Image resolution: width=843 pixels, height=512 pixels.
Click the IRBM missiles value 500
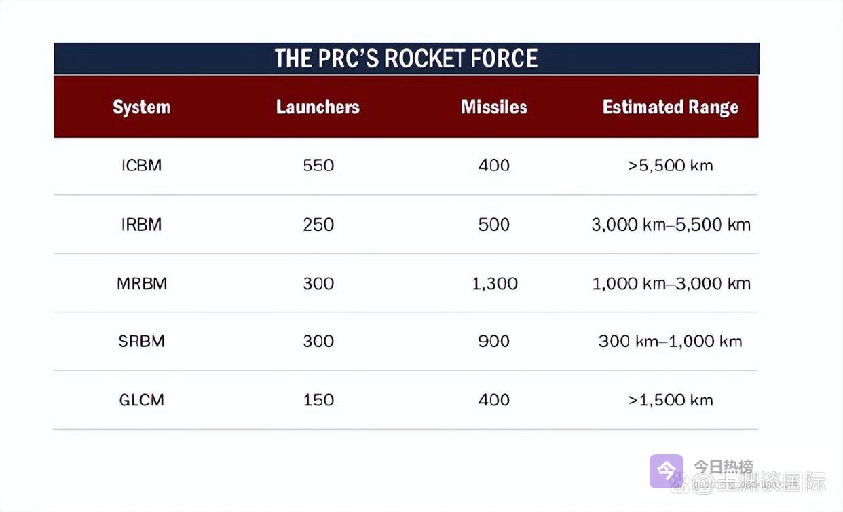(x=493, y=225)
